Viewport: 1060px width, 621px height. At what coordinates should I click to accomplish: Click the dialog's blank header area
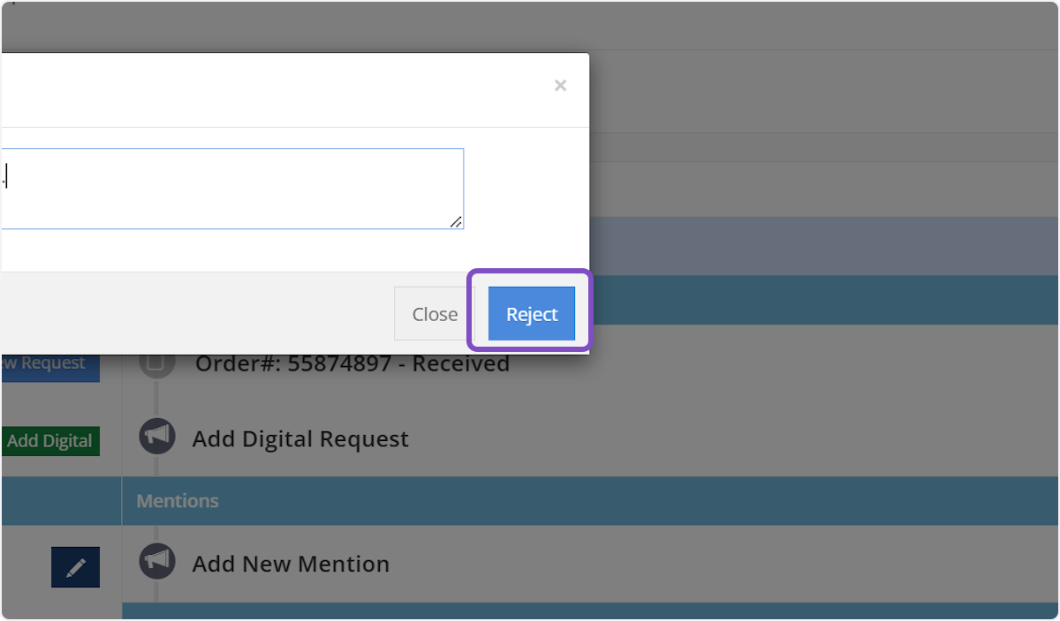pos(265,88)
